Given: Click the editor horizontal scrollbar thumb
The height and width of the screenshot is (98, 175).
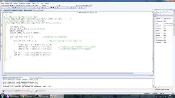Looking at the screenshot, I should click(69, 73).
